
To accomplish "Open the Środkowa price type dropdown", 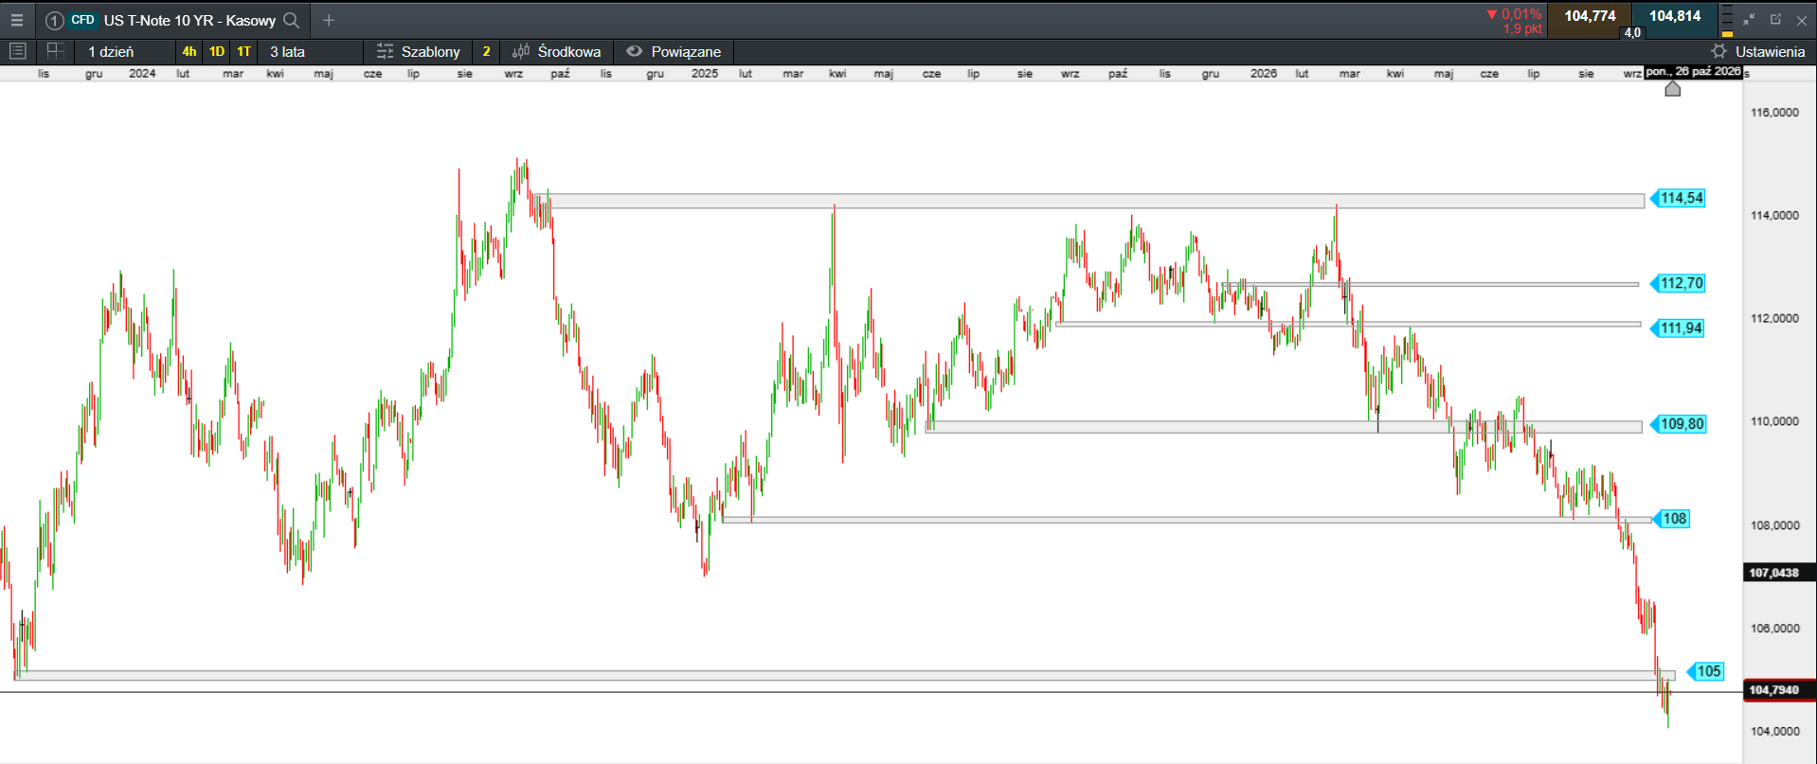I will pyautogui.click(x=569, y=51).
